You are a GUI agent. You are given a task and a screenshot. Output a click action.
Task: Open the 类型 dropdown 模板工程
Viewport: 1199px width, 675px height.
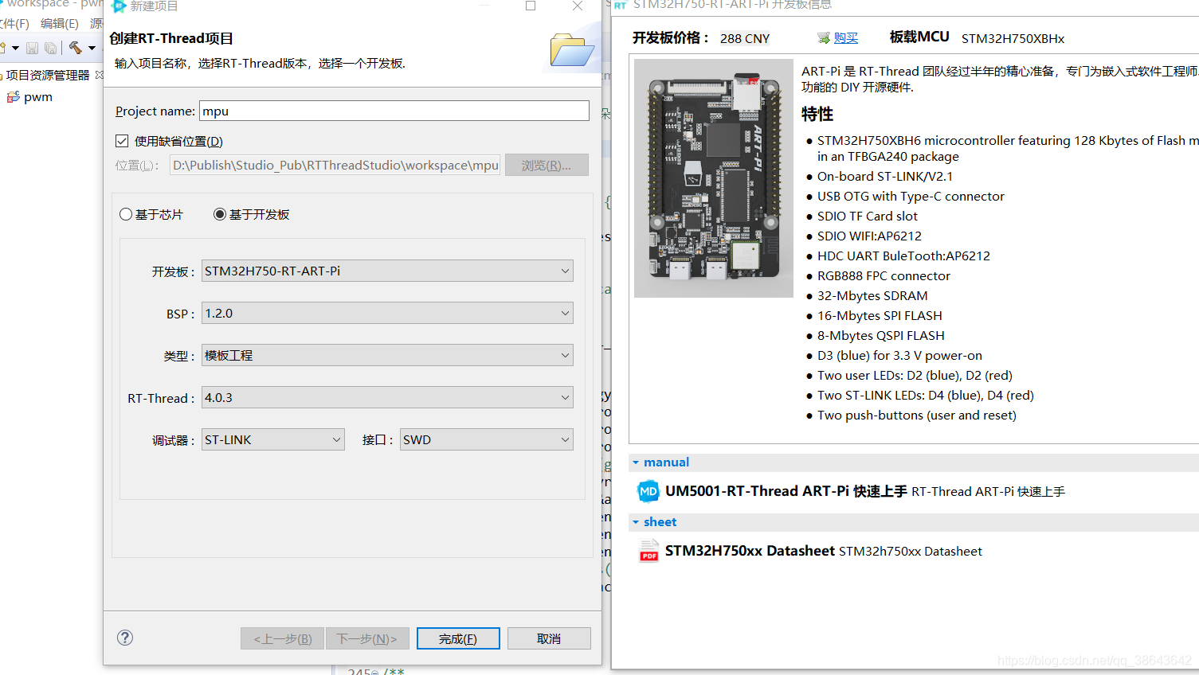387,355
